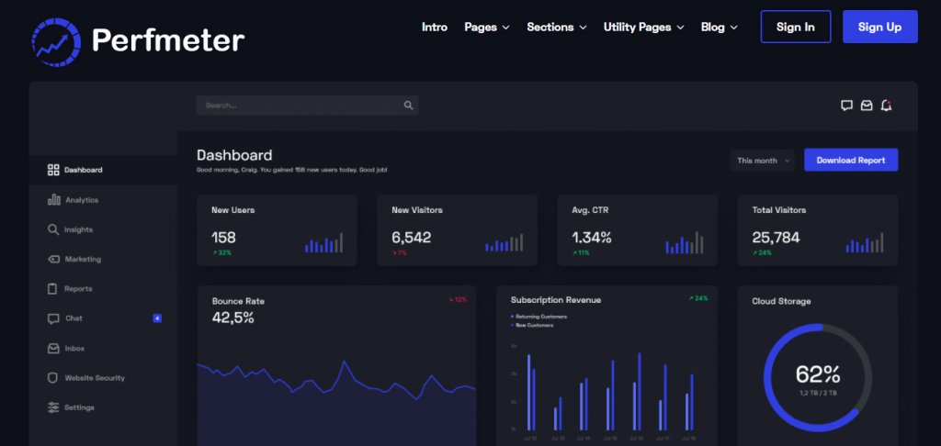This screenshot has width=941, height=446.
Task: Select the Analytics sidebar icon
Action: pos(53,200)
